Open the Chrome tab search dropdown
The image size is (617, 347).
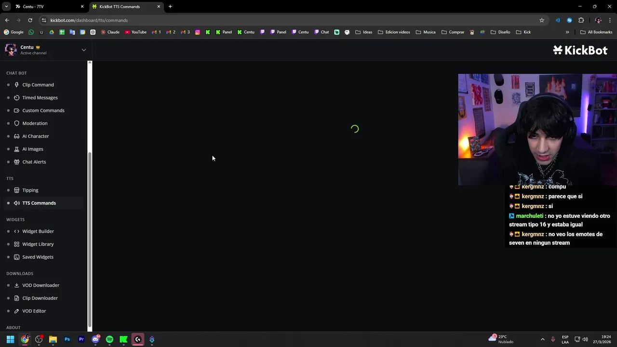6,7
